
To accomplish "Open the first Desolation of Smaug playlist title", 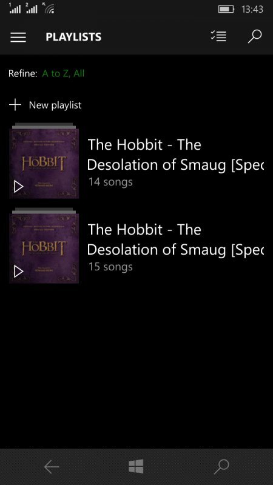I will (175, 155).
